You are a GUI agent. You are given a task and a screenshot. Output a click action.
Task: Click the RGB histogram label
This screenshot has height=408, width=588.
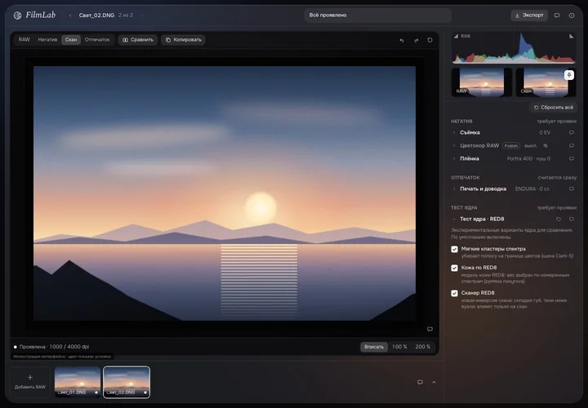465,37
